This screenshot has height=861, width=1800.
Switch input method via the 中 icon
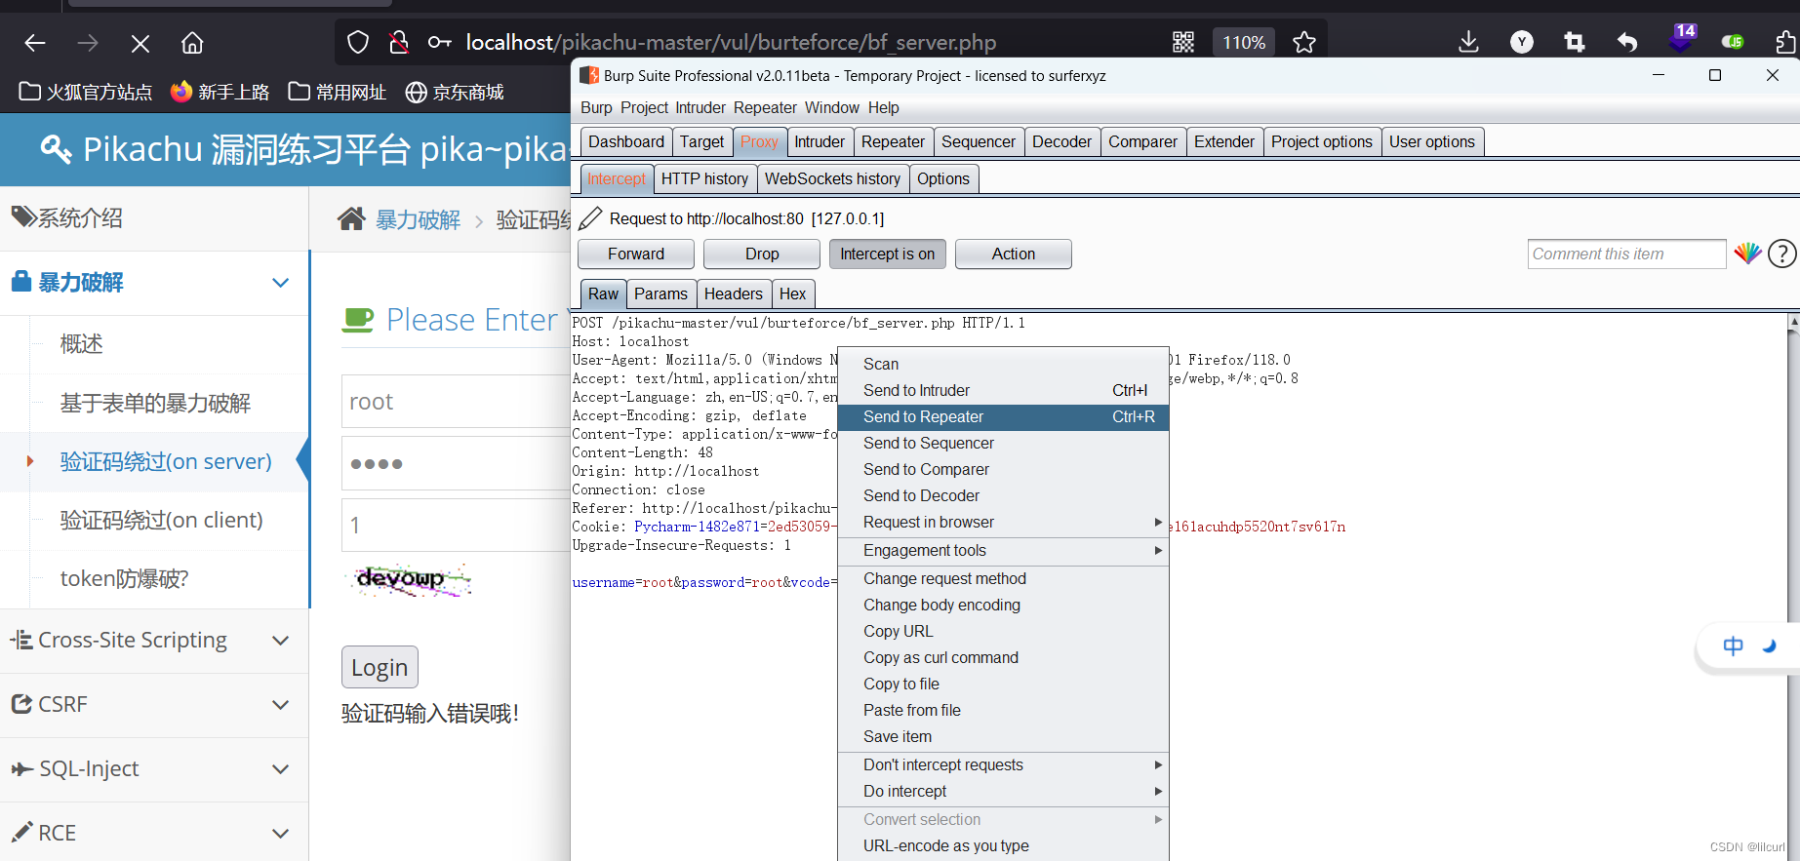(1733, 646)
